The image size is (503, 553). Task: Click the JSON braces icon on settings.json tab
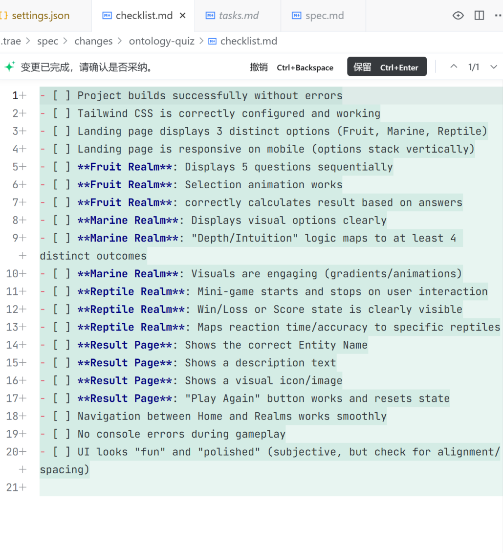coord(4,16)
